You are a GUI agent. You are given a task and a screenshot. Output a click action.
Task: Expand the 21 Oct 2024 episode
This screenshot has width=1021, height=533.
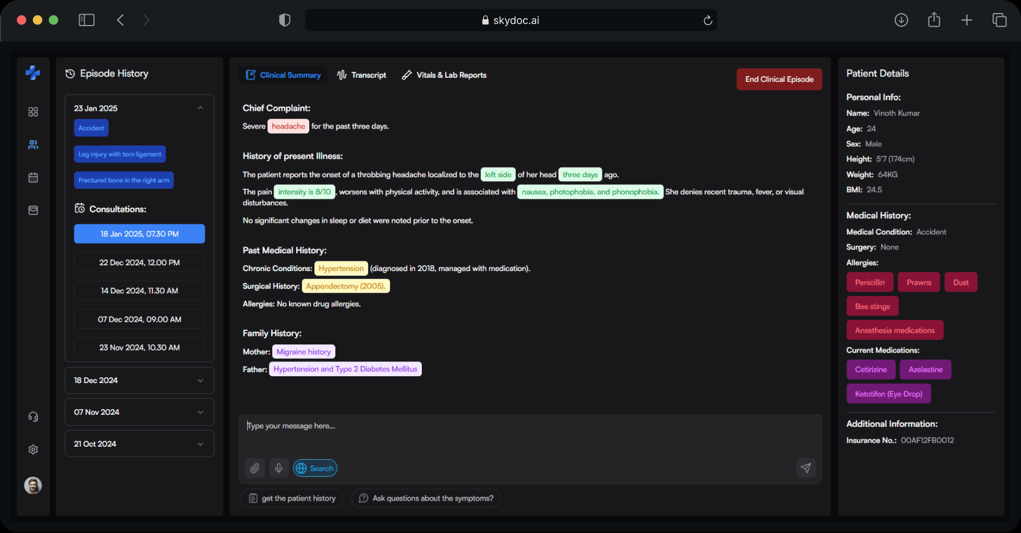pos(200,444)
